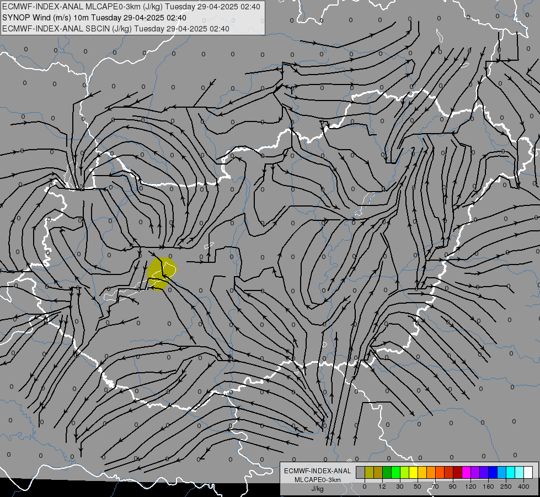Click the SBCIN title line

coord(116,29)
